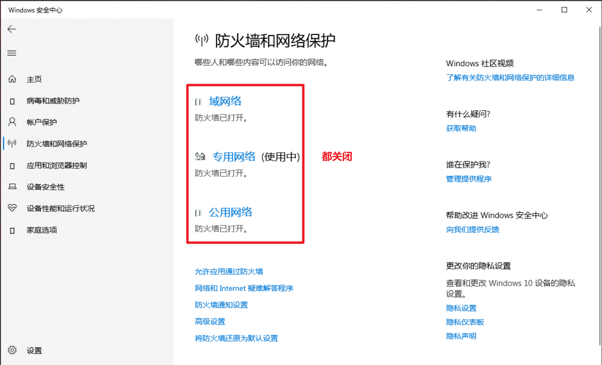Click 防火墙已打开 status under 专用网络
The width and height of the screenshot is (602, 365).
coord(221,174)
